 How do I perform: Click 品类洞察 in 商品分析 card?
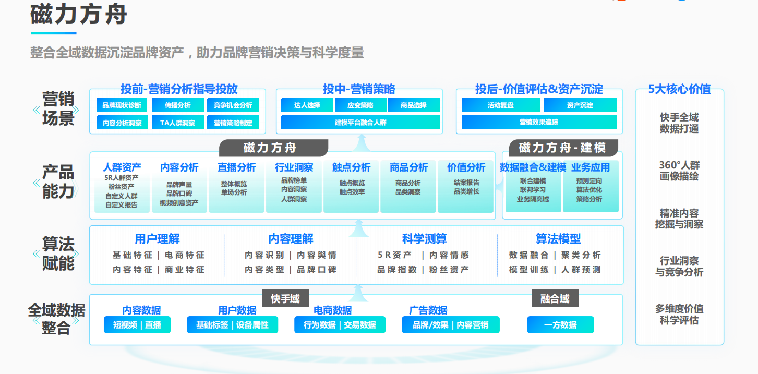pyautogui.click(x=408, y=192)
